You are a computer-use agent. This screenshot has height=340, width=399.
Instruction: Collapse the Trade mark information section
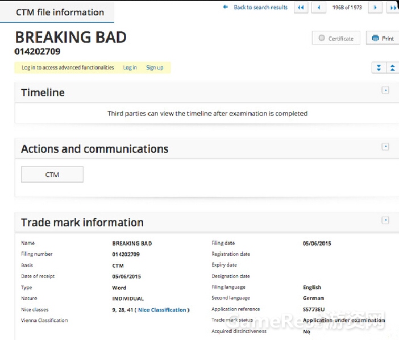(x=385, y=220)
